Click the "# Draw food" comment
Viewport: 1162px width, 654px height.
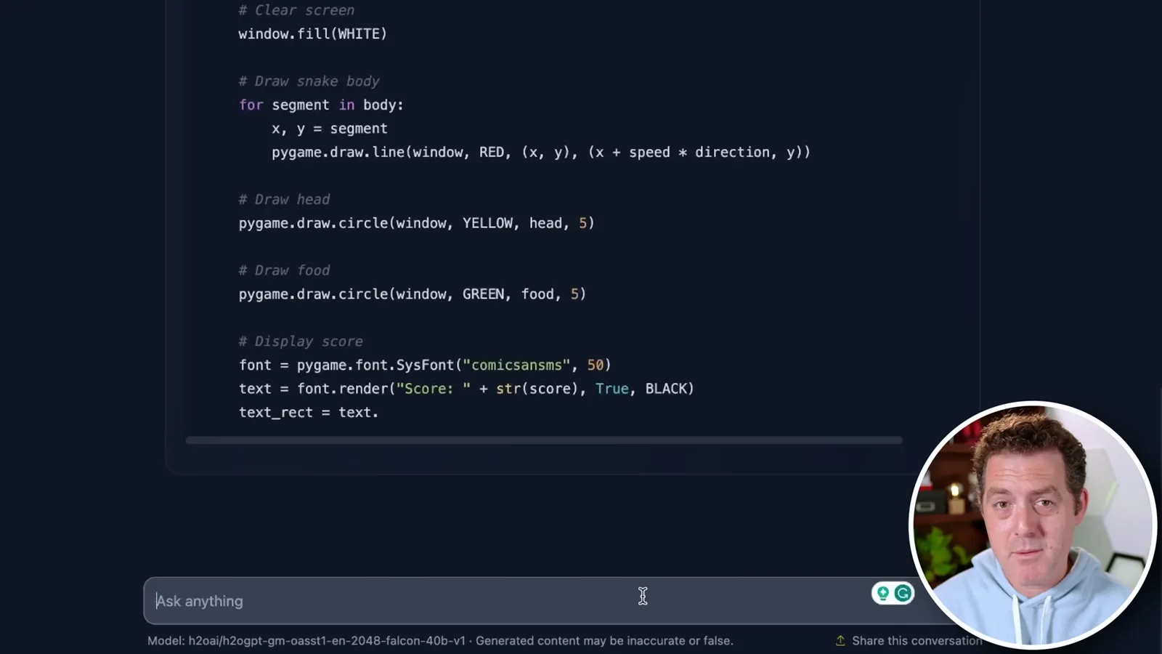[x=284, y=270]
